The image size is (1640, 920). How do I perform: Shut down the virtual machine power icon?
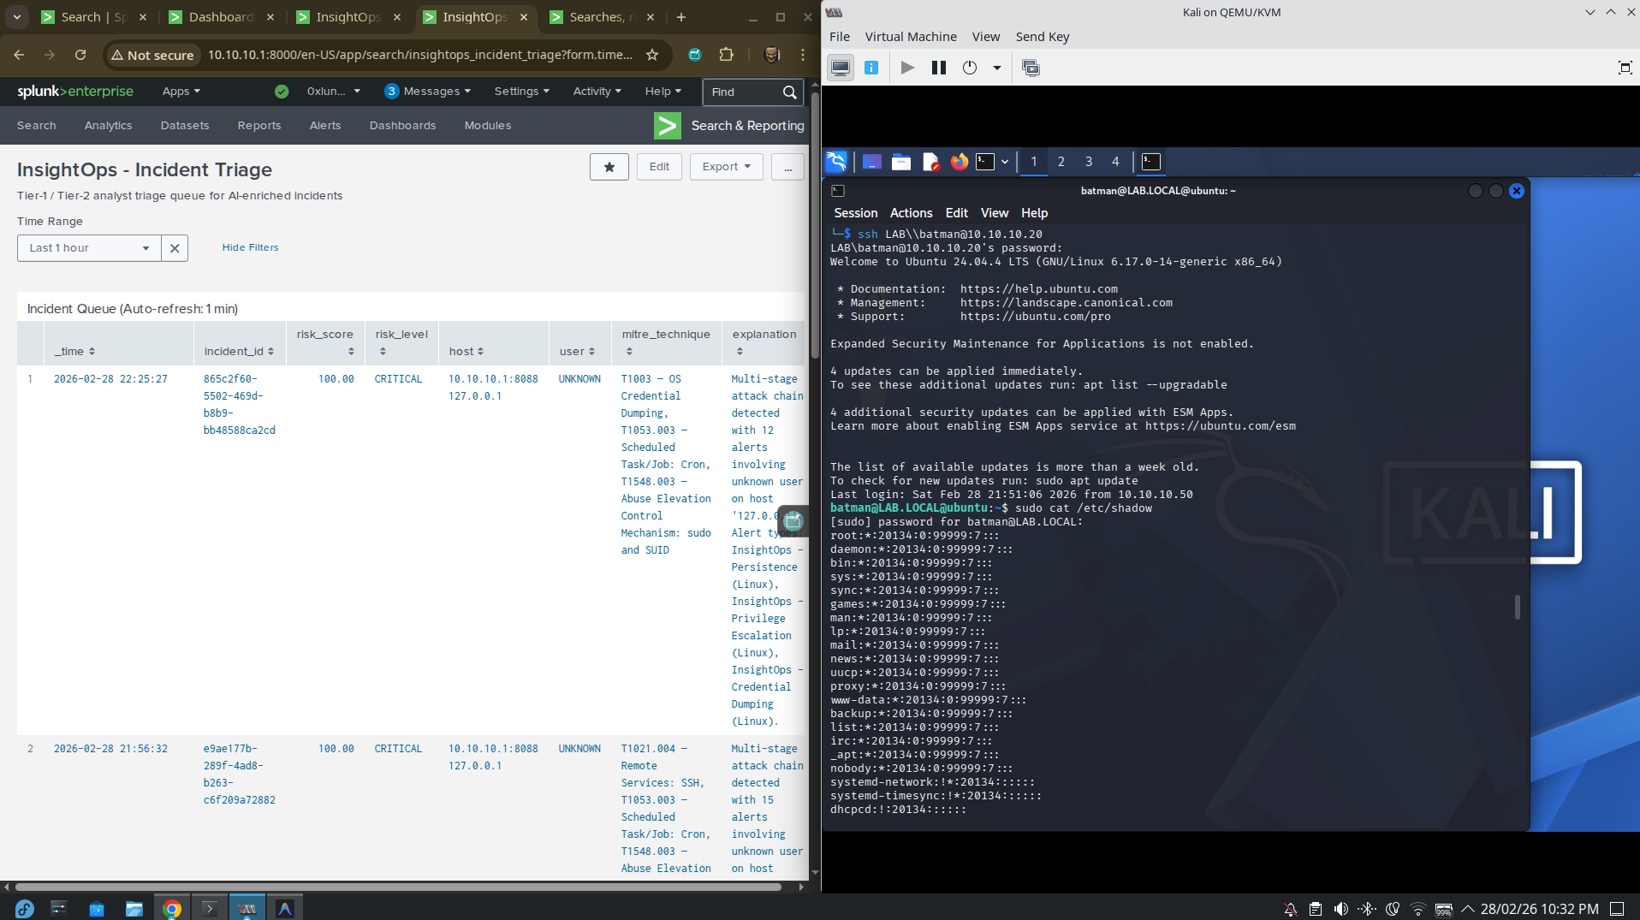click(970, 68)
